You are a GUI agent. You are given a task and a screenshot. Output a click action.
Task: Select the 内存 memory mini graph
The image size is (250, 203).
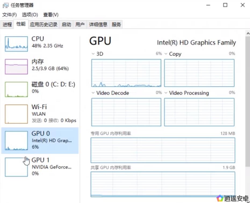tap(16, 67)
